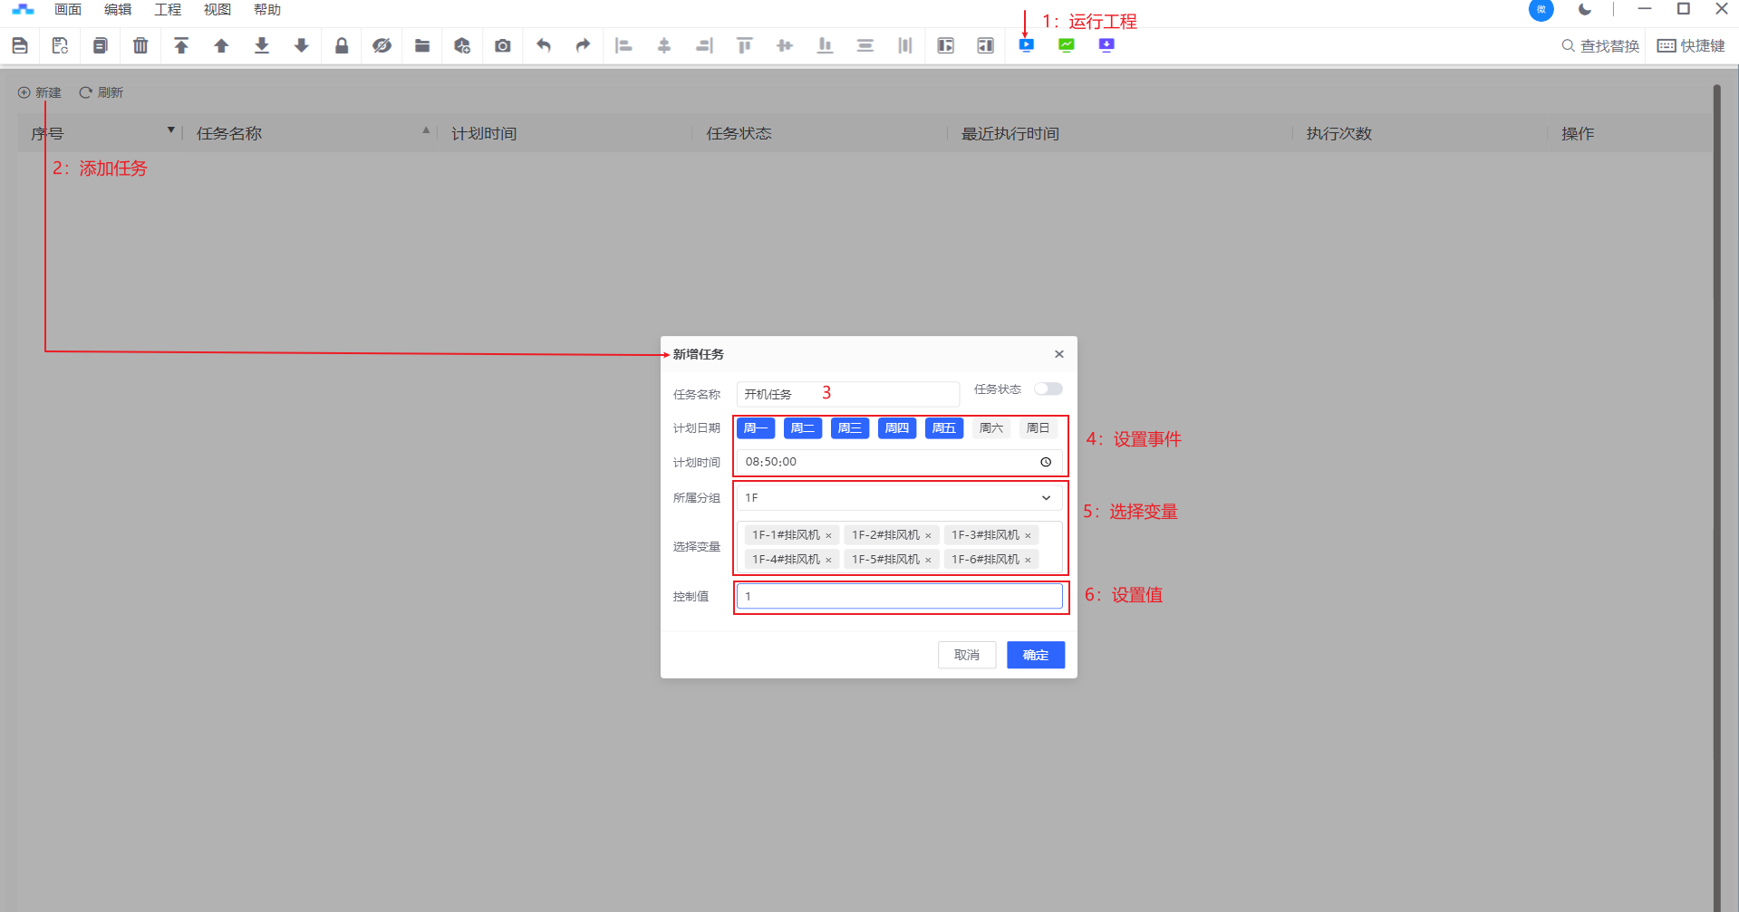Open the time picker clock icon
Viewport: 1739px width, 912px height.
tap(1046, 462)
